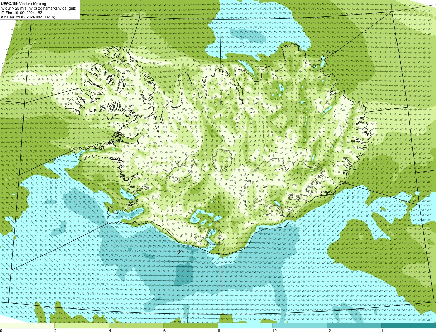Click the Vestmannaeyjar islands off the south coast

coord(178,252)
